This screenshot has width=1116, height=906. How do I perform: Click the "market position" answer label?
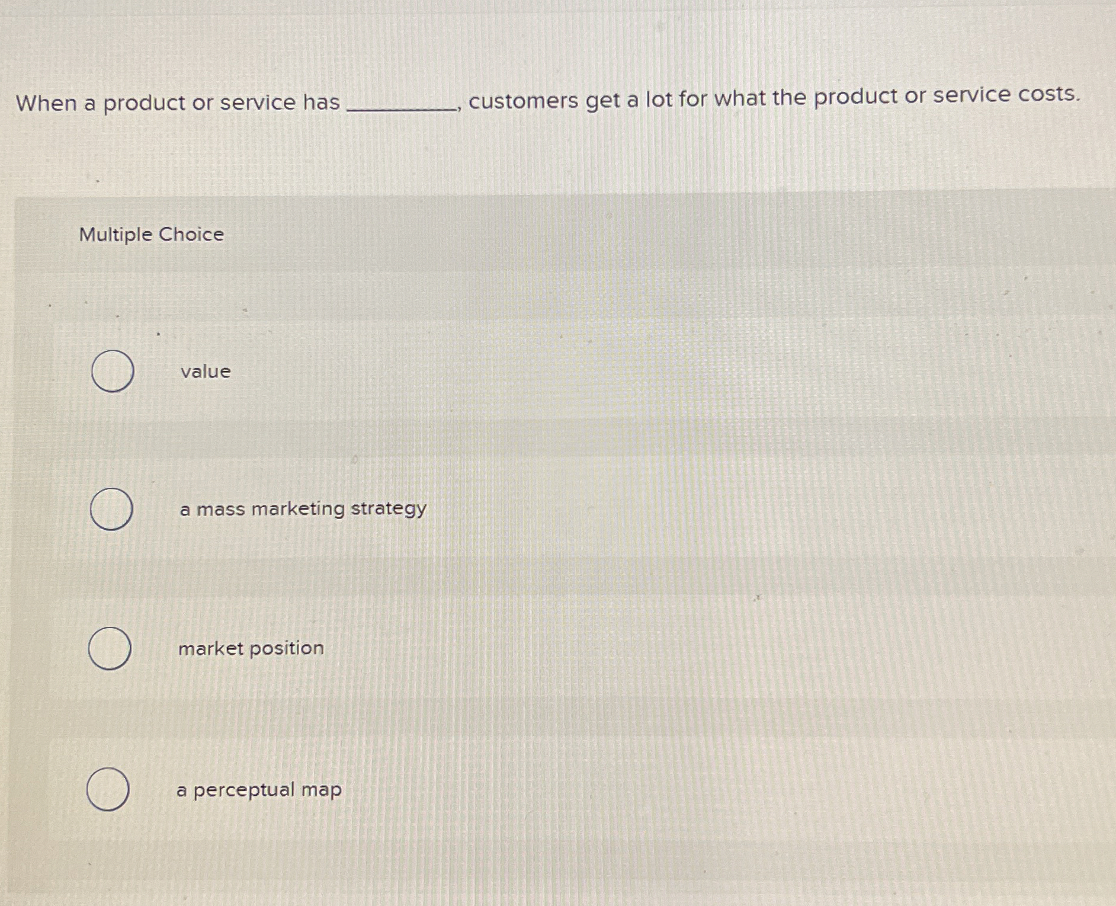[251, 648]
